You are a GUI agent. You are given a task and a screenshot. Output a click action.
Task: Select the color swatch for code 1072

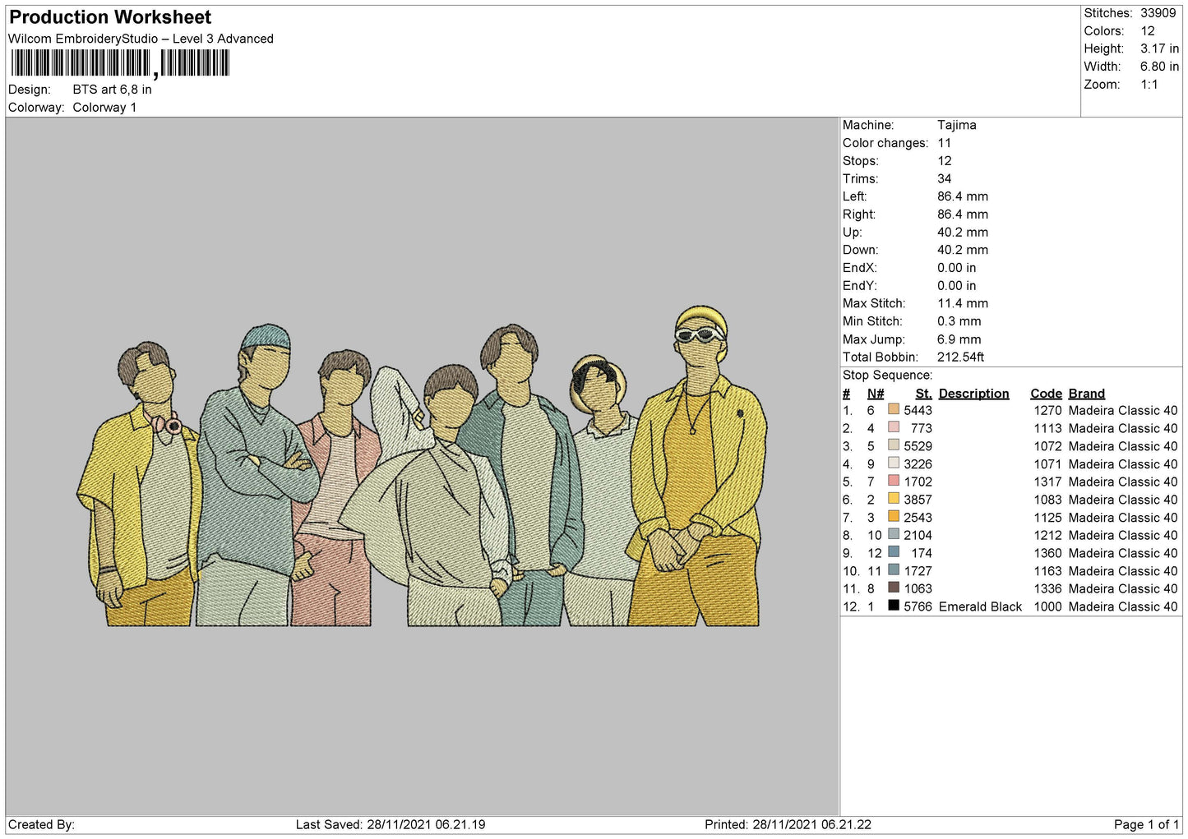click(894, 445)
